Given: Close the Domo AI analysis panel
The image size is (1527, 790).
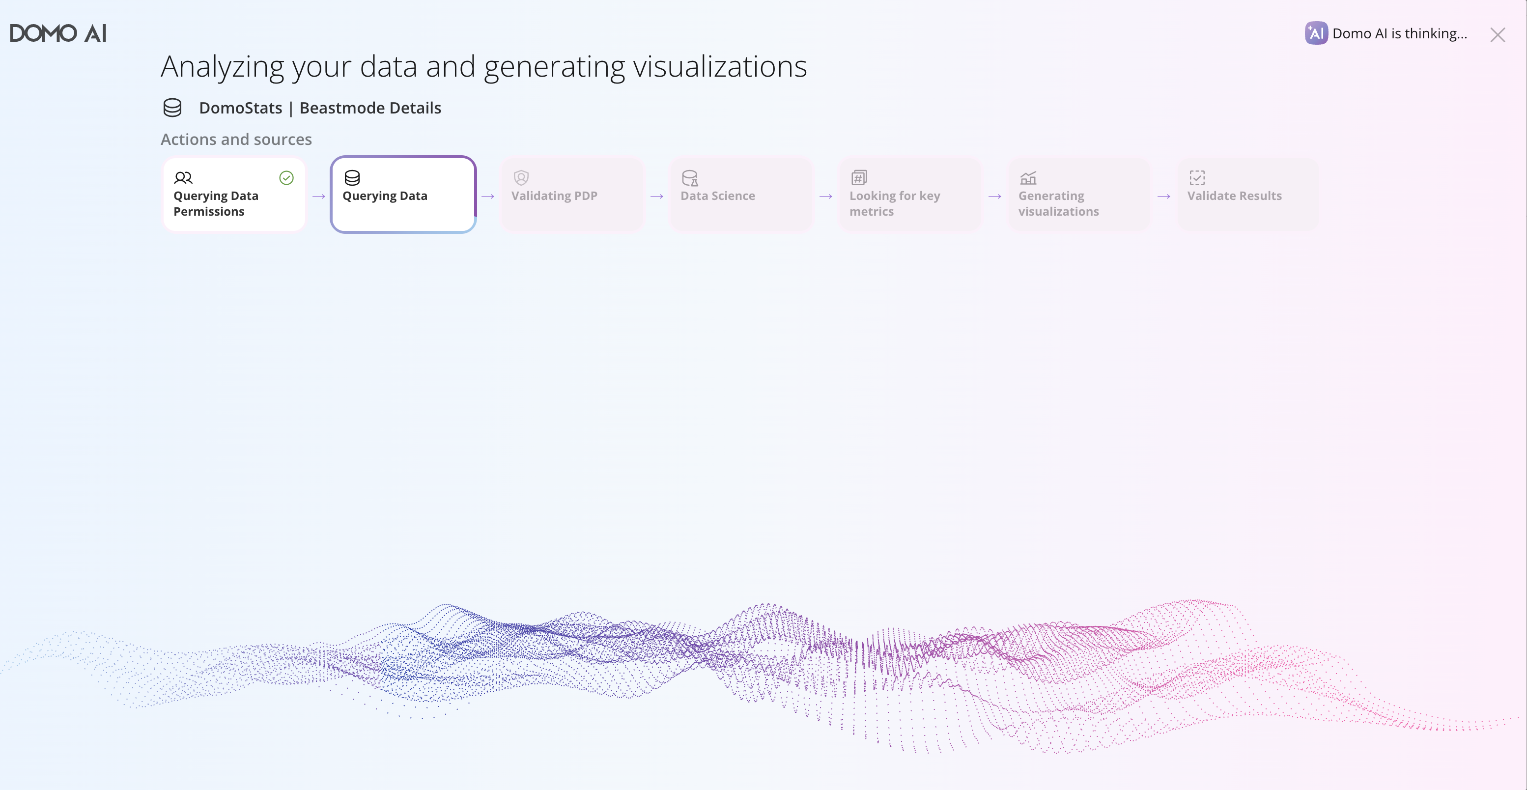Looking at the screenshot, I should tap(1498, 35).
